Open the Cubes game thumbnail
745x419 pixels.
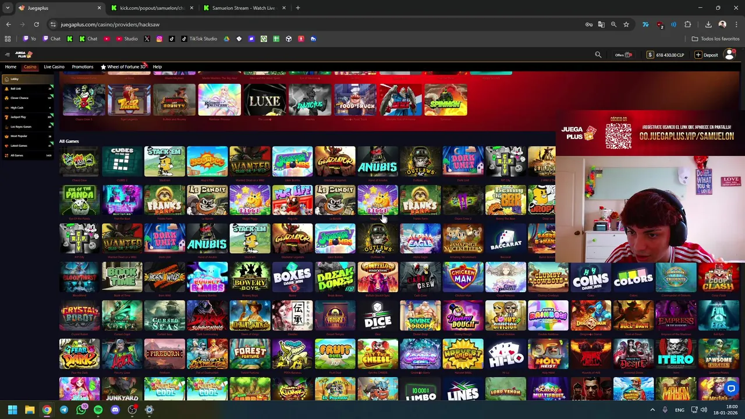(x=122, y=161)
